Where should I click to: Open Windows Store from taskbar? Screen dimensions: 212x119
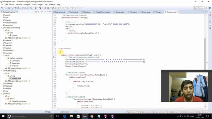[x=78, y=116]
